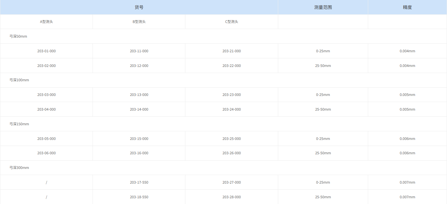Pick item number 203-23-000
The image size is (447, 204).
click(x=232, y=95)
